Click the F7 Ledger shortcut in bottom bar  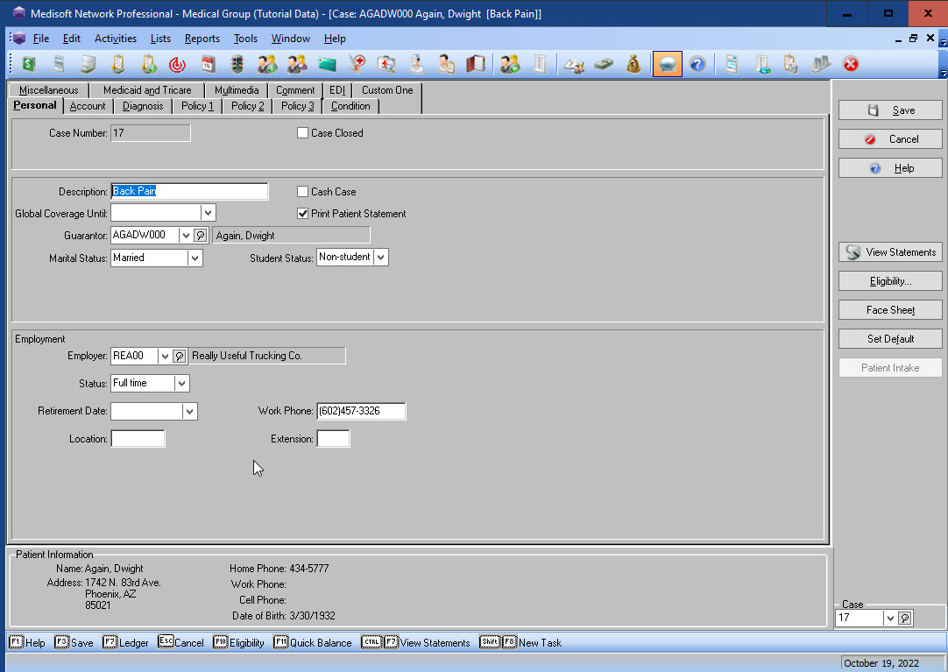[x=126, y=642]
